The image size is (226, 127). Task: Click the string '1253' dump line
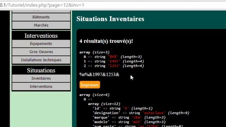click(x=114, y=66)
